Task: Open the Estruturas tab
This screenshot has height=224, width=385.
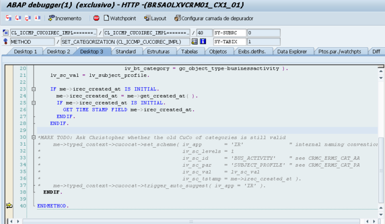Action: [x=158, y=51]
